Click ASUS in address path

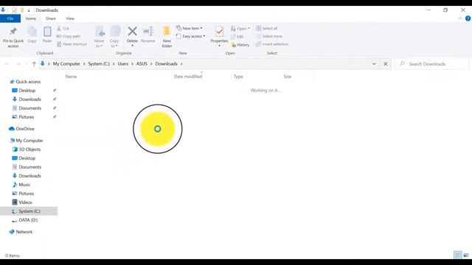coord(142,64)
